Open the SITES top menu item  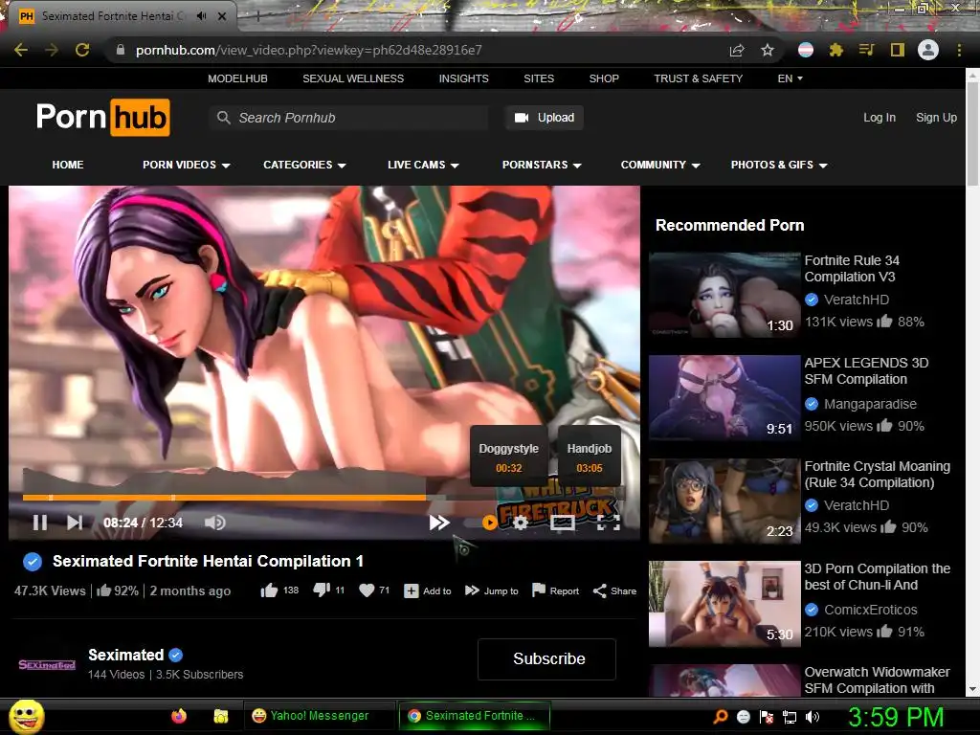539,78
